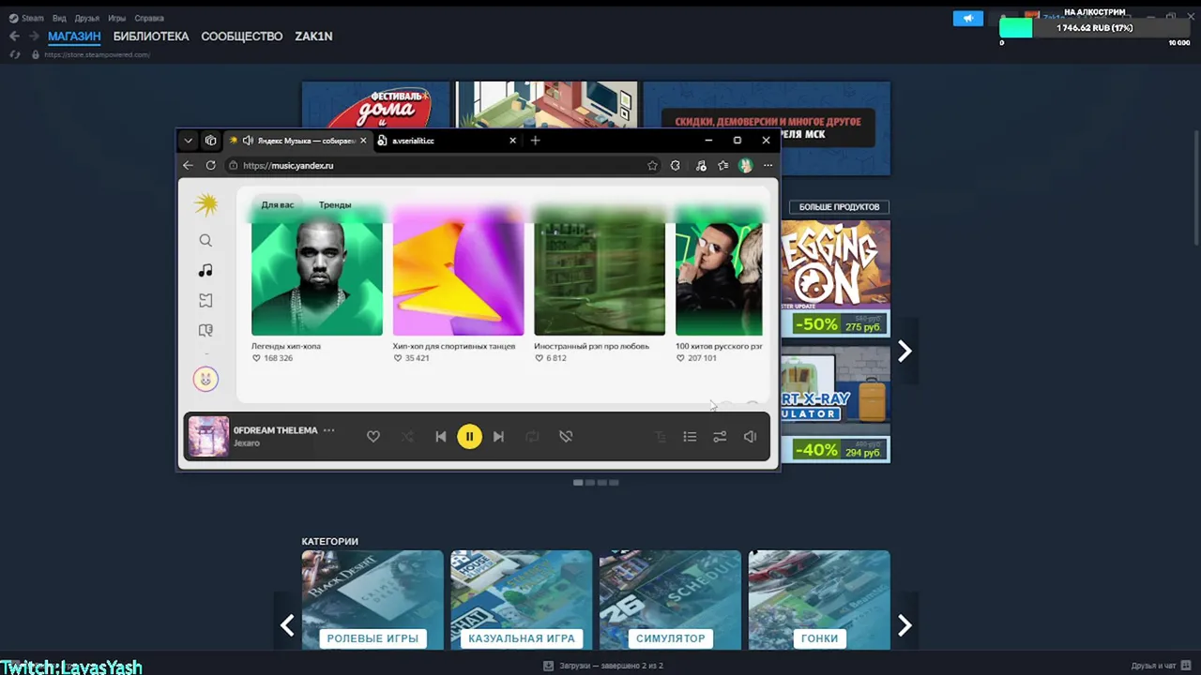Click the volume speaker icon in player
This screenshot has width=1201, height=675.
[750, 437]
